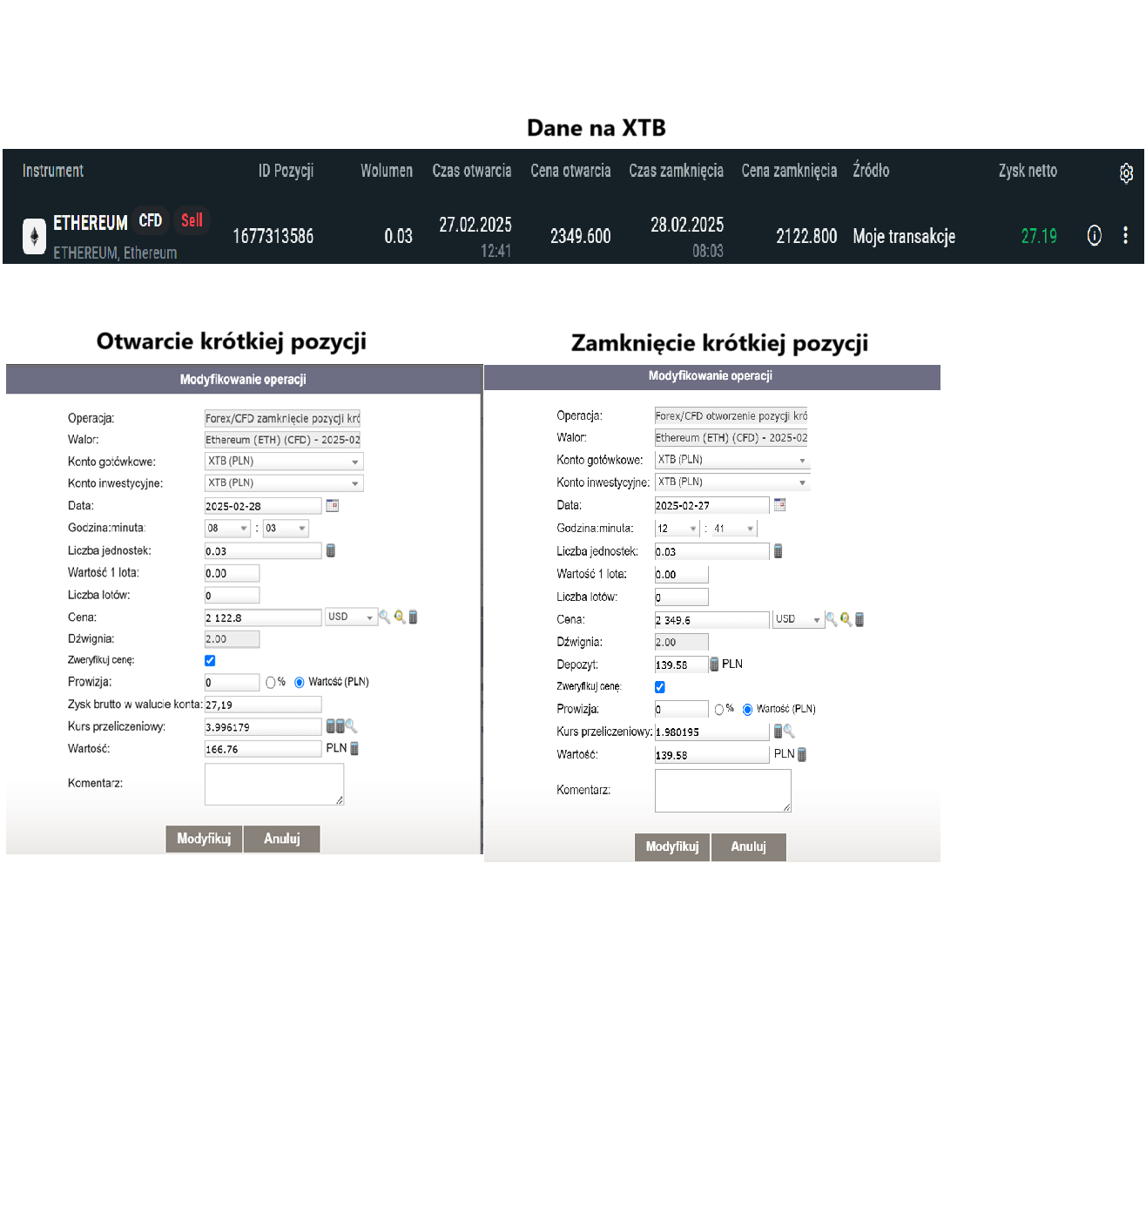Viewport: 1146px width, 1214px height.
Task: Open XTB table settings gear icon
Action: click(x=1126, y=172)
